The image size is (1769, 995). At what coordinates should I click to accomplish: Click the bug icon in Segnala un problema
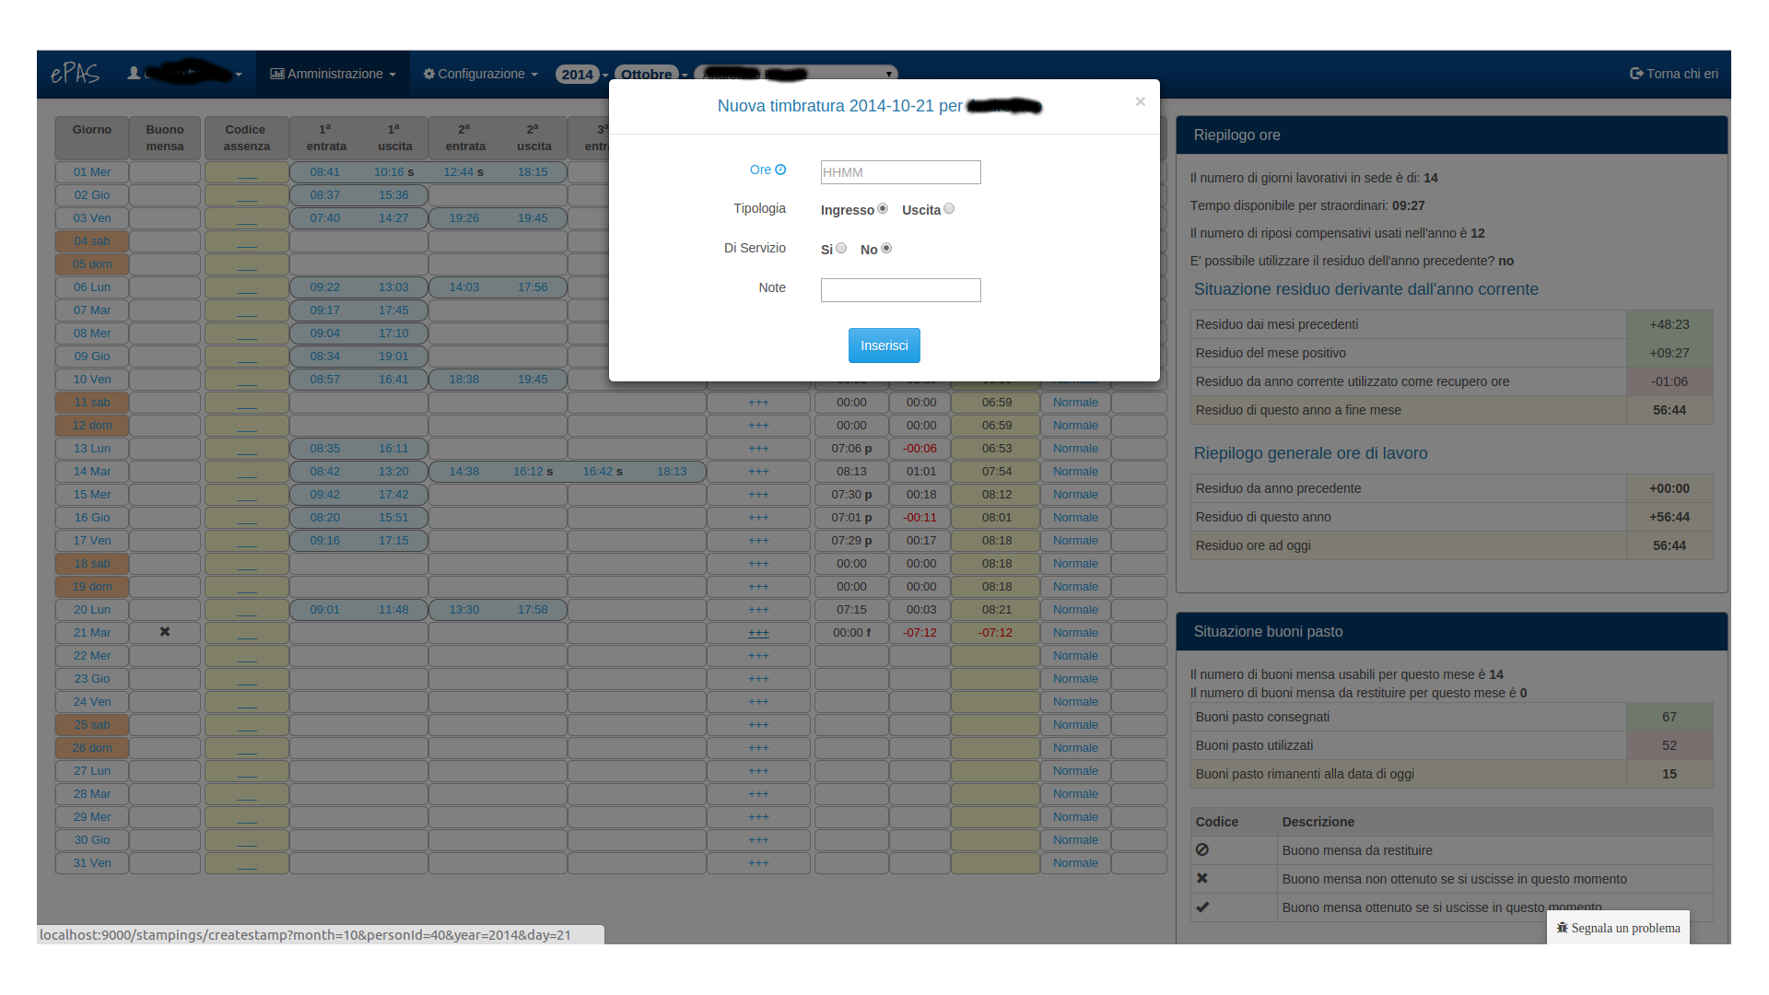[x=1562, y=928]
